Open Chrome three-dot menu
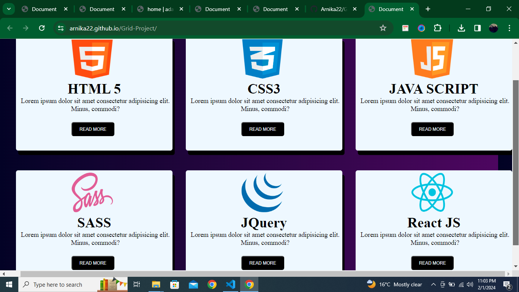 click(x=510, y=28)
